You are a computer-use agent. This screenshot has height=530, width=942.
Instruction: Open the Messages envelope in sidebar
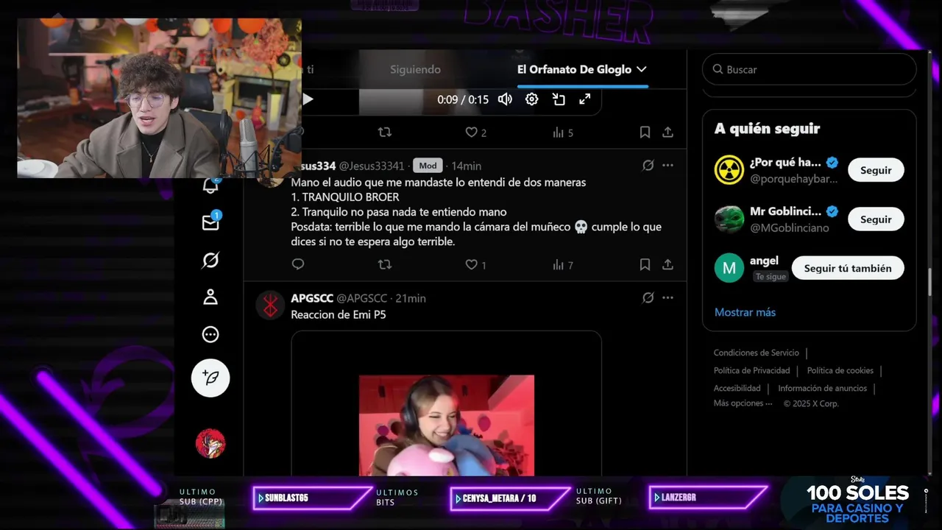(210, 222)
